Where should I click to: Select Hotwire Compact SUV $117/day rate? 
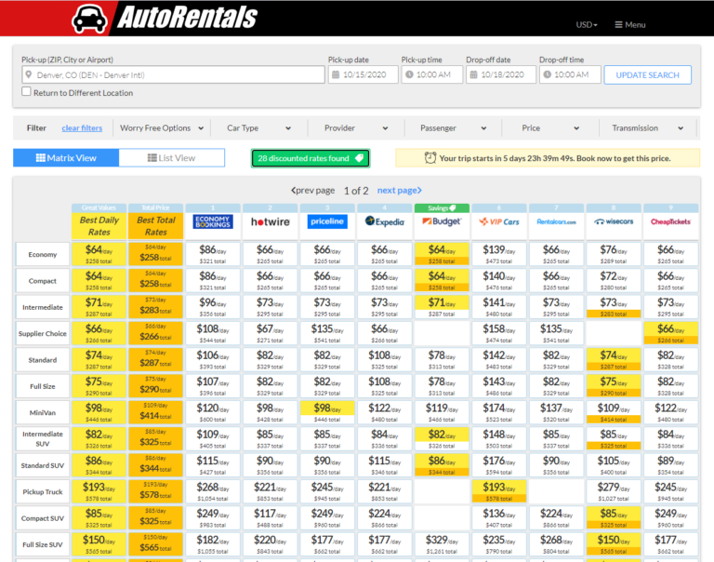[271, 518]
